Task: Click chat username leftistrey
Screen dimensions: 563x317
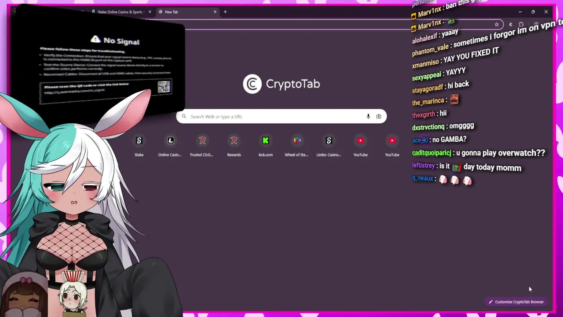Action: pos(423,166)
